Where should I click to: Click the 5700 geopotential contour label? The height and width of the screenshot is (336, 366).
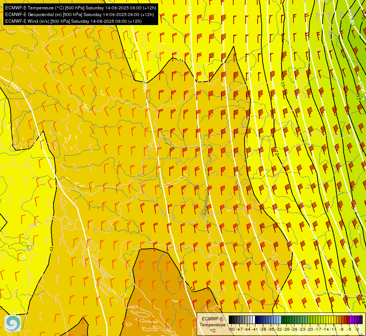click(362, 87)
